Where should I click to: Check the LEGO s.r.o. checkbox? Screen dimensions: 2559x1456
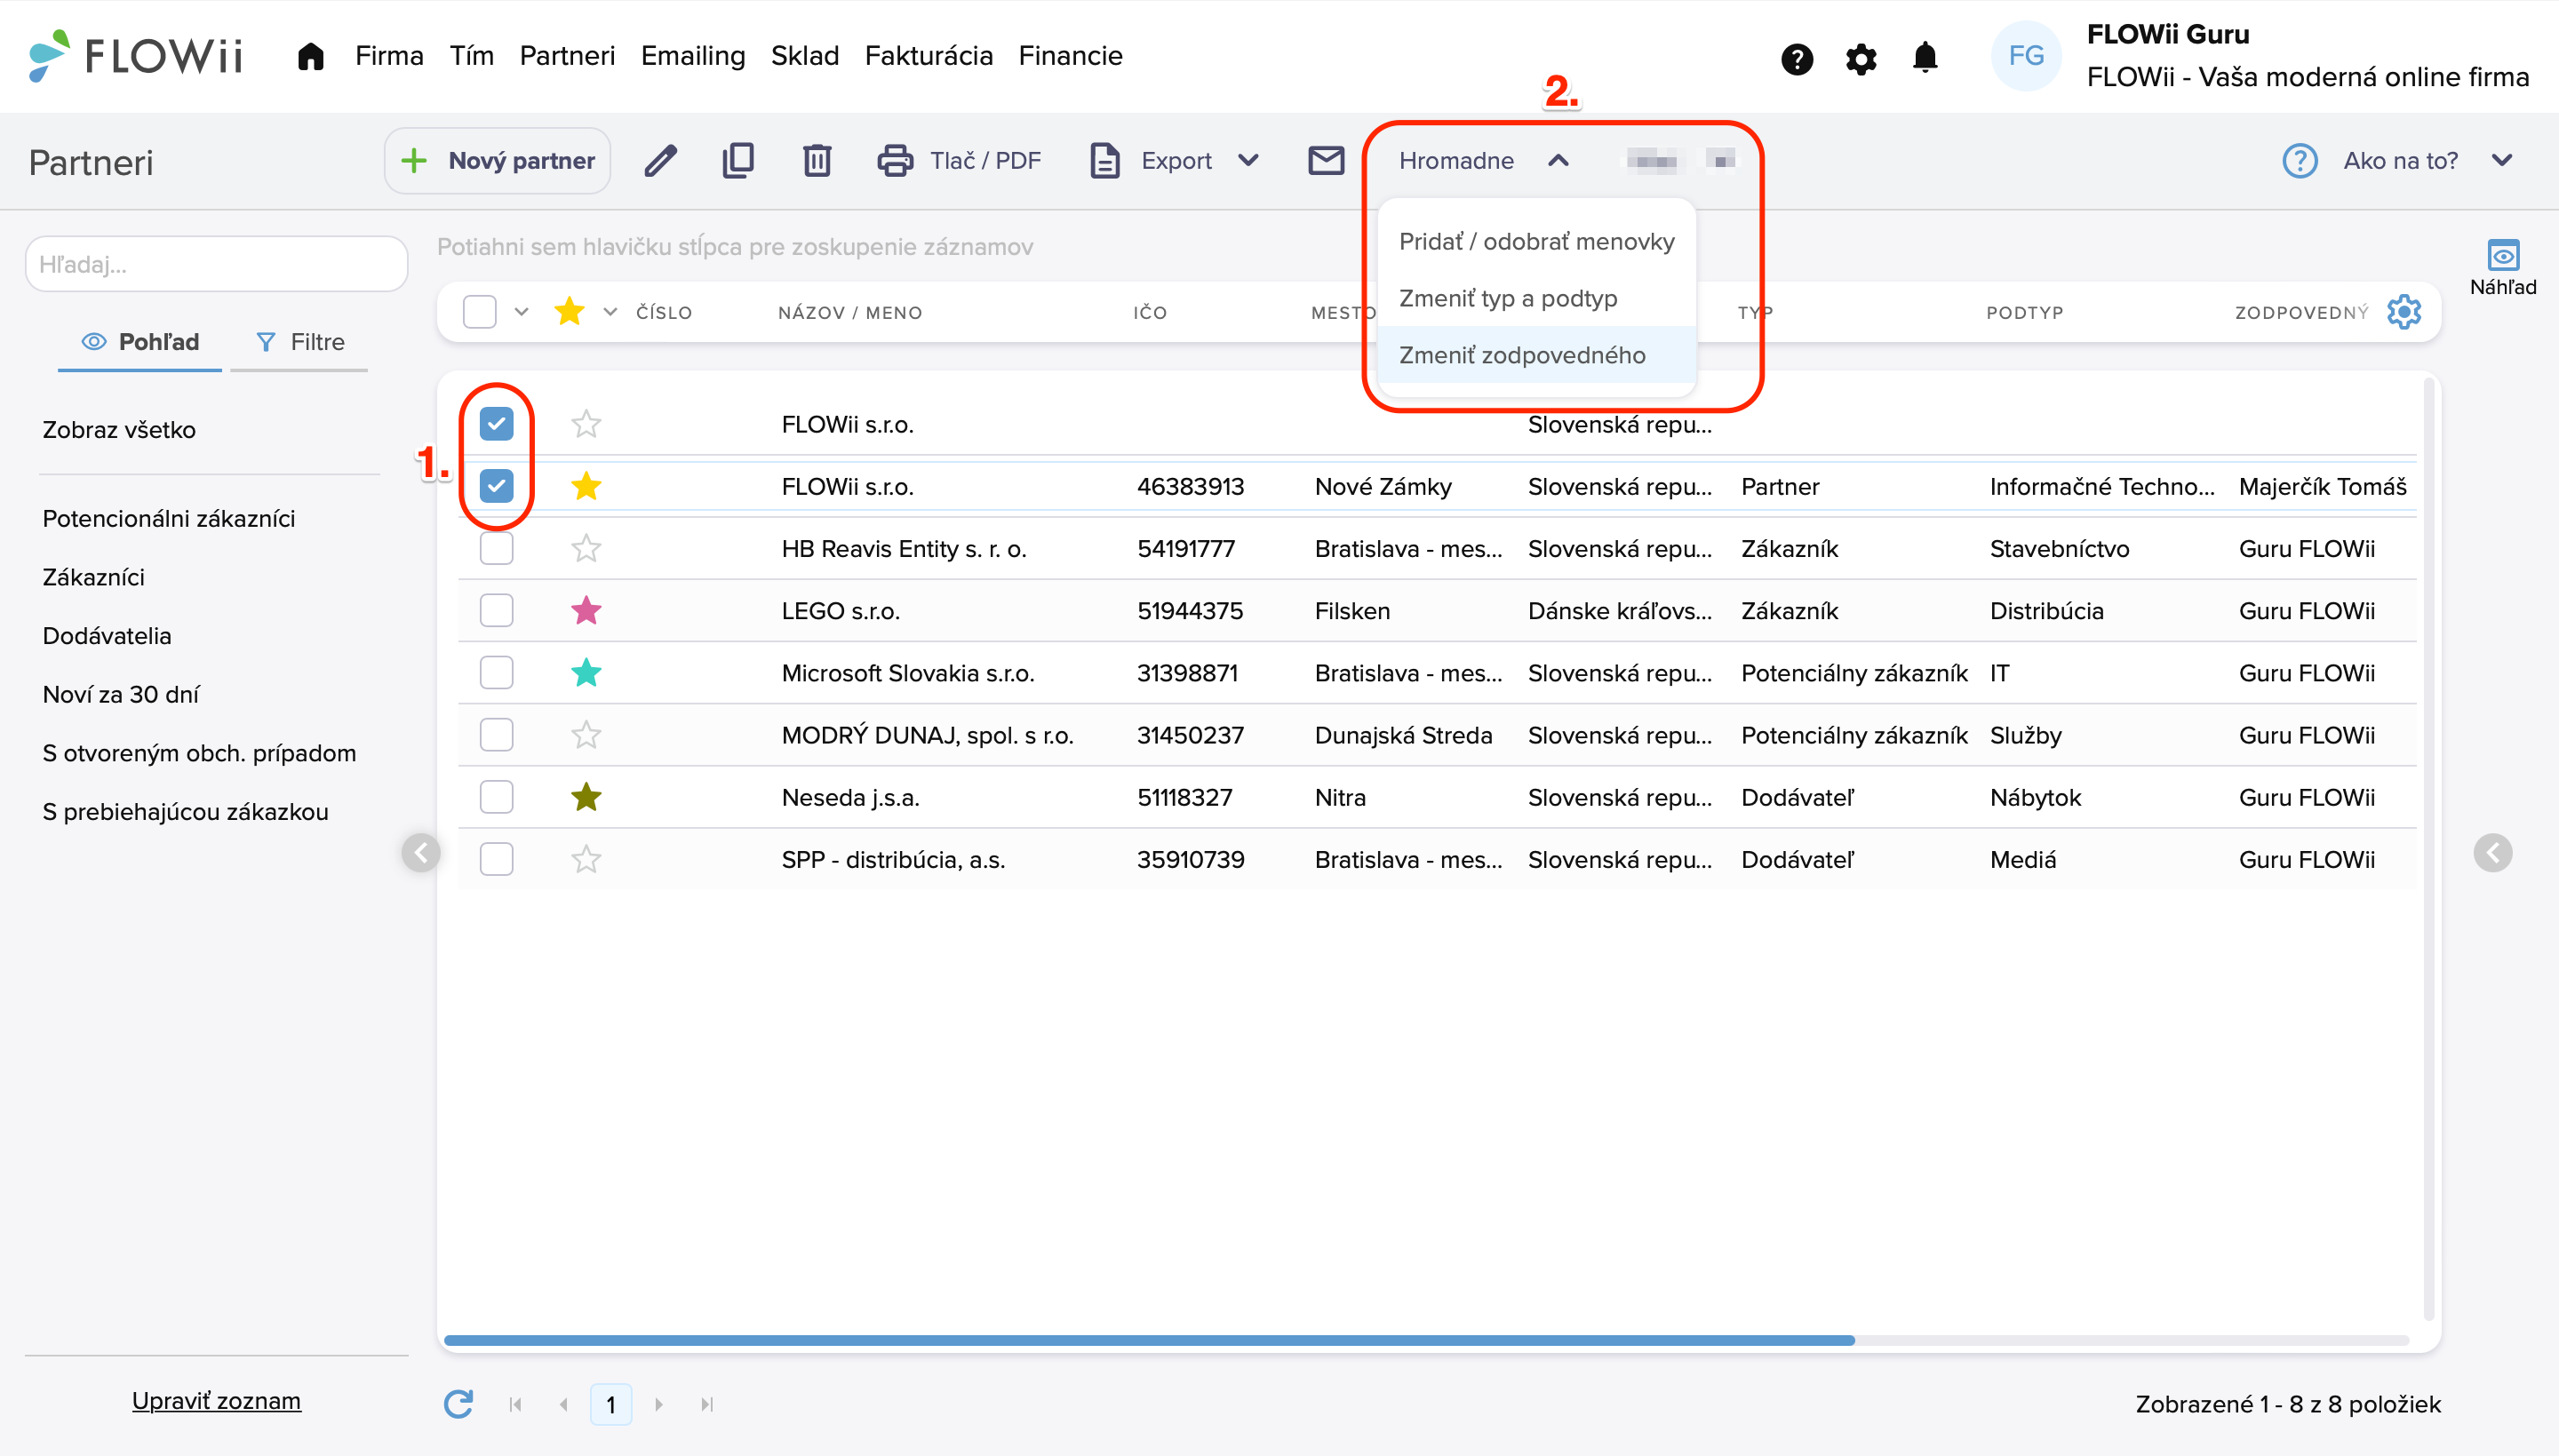tap(496, 610)
